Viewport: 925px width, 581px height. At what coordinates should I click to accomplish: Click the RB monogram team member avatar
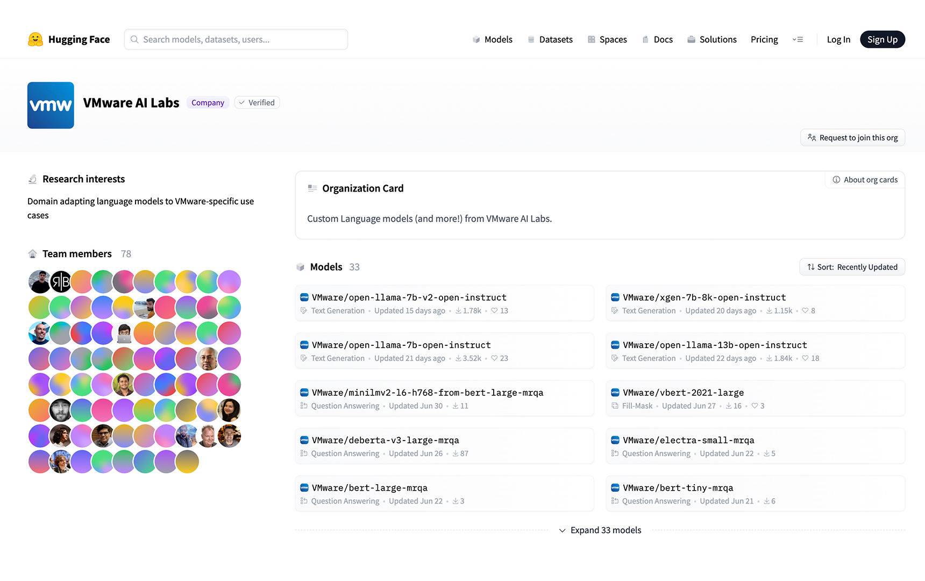[x=61, y=281]
